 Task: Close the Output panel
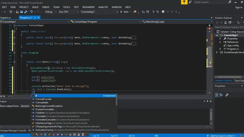pyautogui.click(x=210, y=101)
